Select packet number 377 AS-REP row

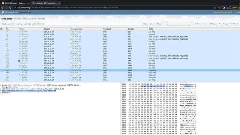click(120, 68)
